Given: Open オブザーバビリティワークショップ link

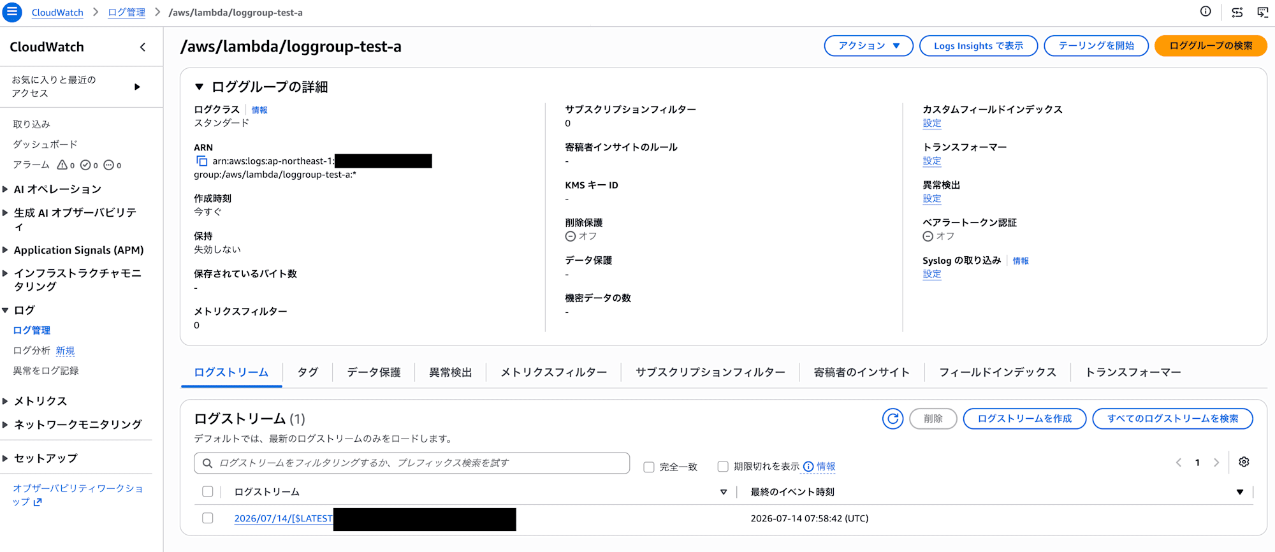Looking at the screenshot, I should pyautogui.click(x=78, y=495).
